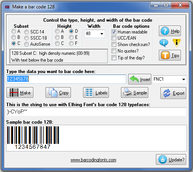This screenshot has height=172, width=193.
Task: Open Help with the question mark button
Action: [x=170, y=31]
